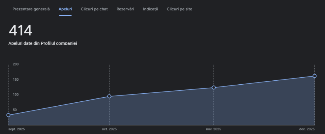Viewport: 325px width, 134px height.
Task: Switch to Clicuri pe site tab
Action: pyautogui.click(x=179, y=9)
